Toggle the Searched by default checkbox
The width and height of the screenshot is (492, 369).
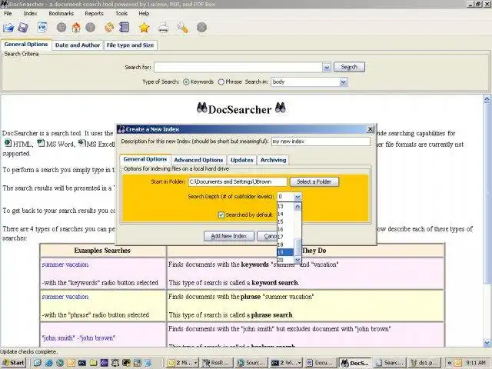point(221,214)
